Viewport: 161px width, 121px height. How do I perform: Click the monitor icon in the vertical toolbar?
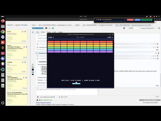(x=33, y=75)
